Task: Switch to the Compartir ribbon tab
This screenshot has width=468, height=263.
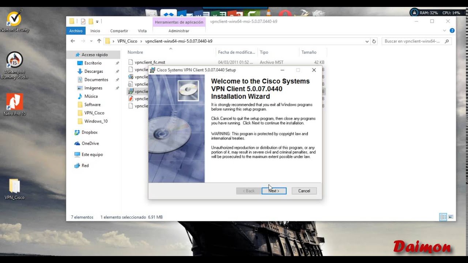Action: (119, 31)
